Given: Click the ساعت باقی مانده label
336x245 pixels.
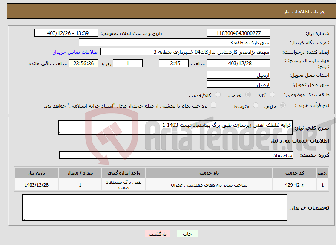Looking at the screenshot, I should point(48,64).
